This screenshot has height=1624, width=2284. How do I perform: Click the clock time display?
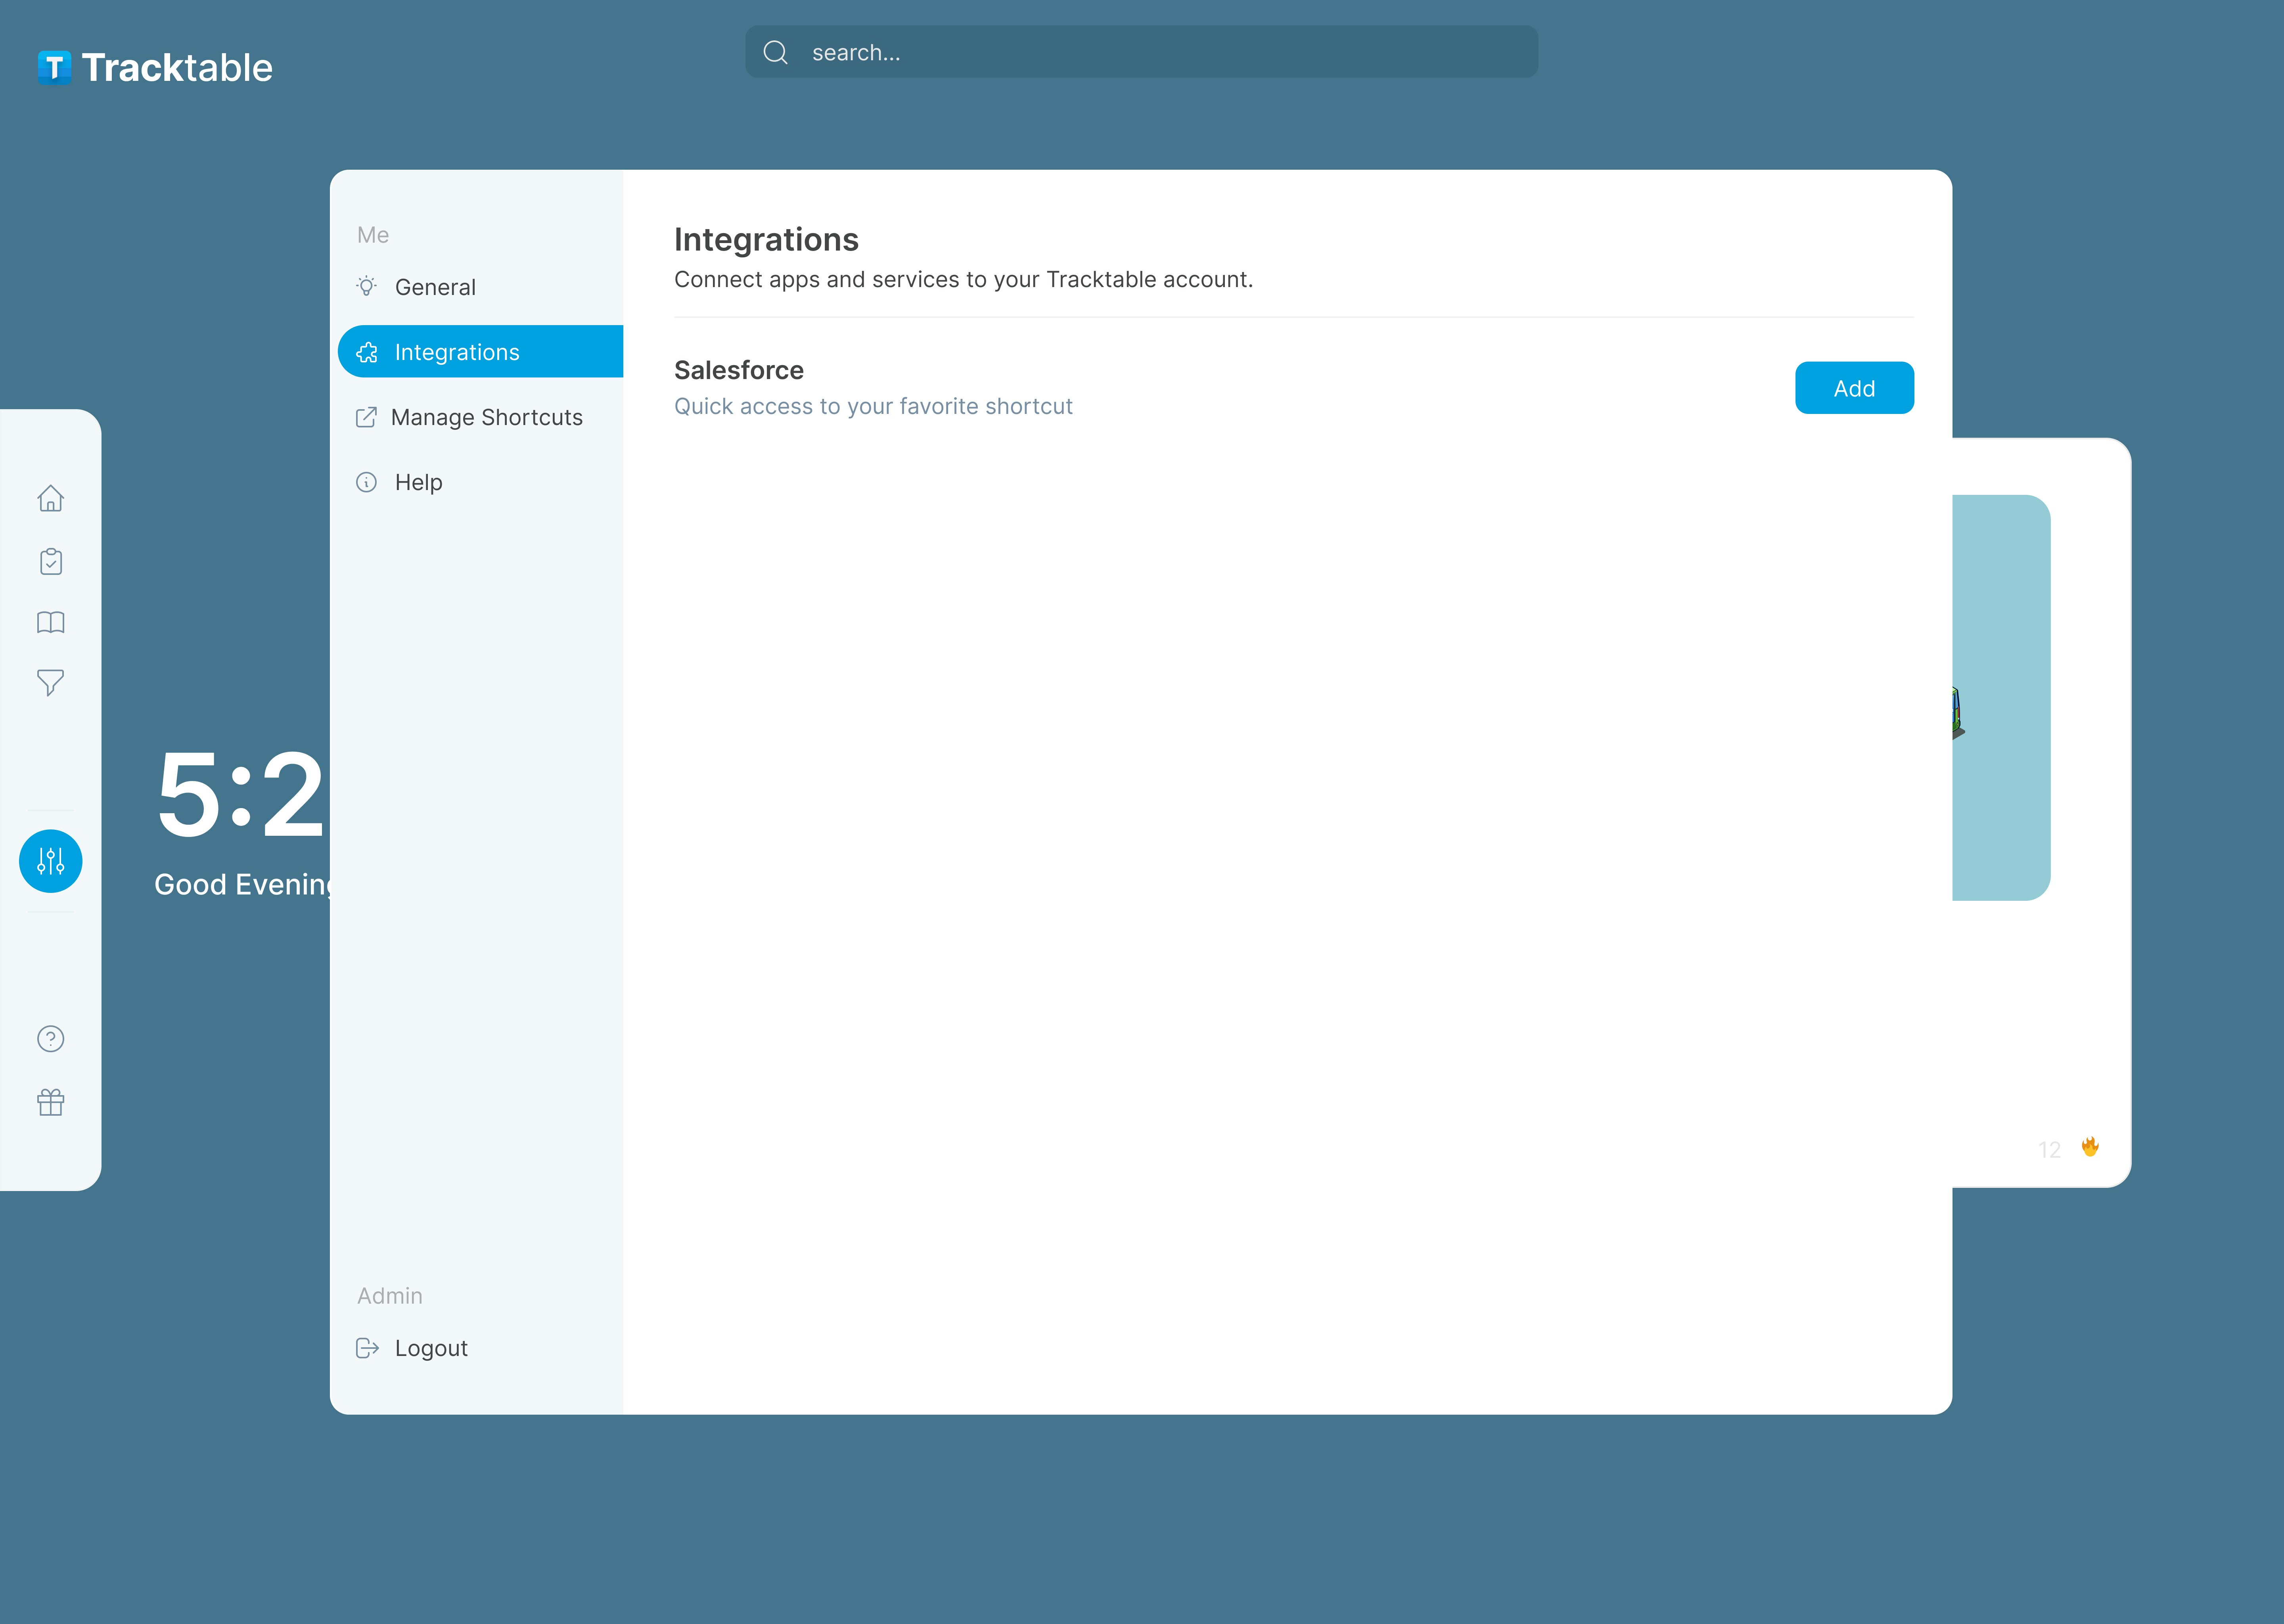click(x=240, y=795)
